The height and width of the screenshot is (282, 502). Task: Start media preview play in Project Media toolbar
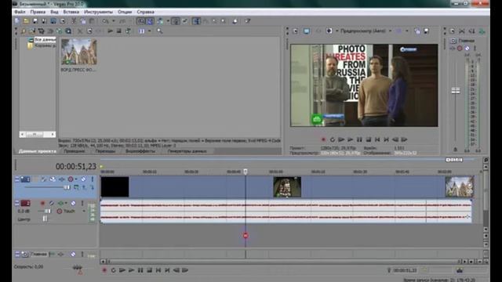click(x=110, y=31)
